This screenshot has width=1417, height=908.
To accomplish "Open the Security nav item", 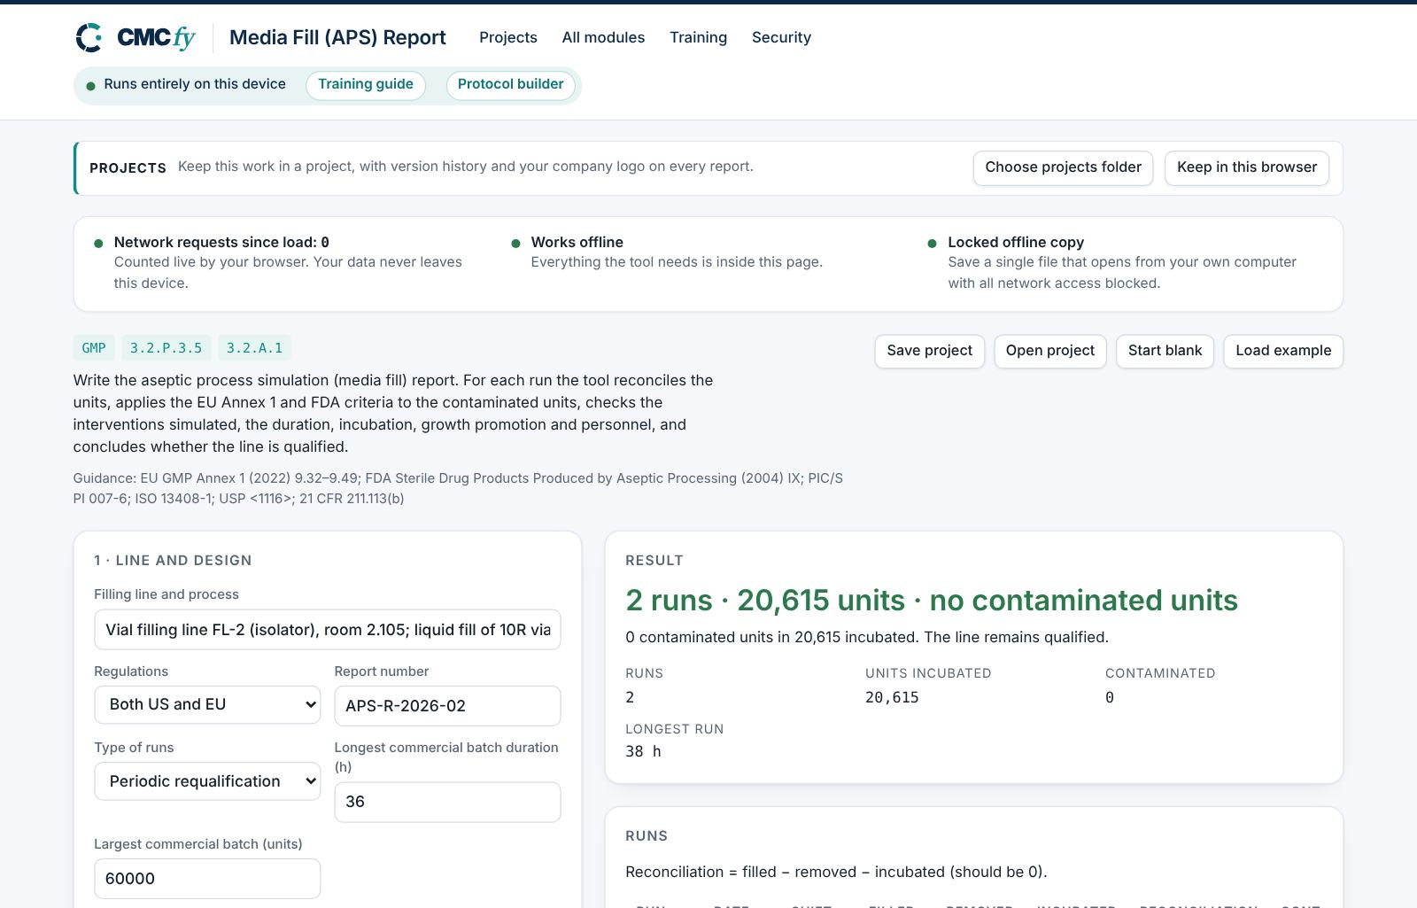I will (781, 37).
